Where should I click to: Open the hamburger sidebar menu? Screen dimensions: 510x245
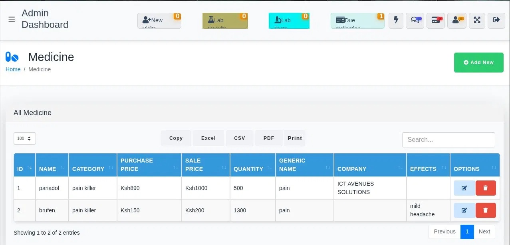(12, 19)
